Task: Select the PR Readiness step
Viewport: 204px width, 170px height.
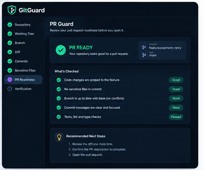Action: click(x=23, y=80)
